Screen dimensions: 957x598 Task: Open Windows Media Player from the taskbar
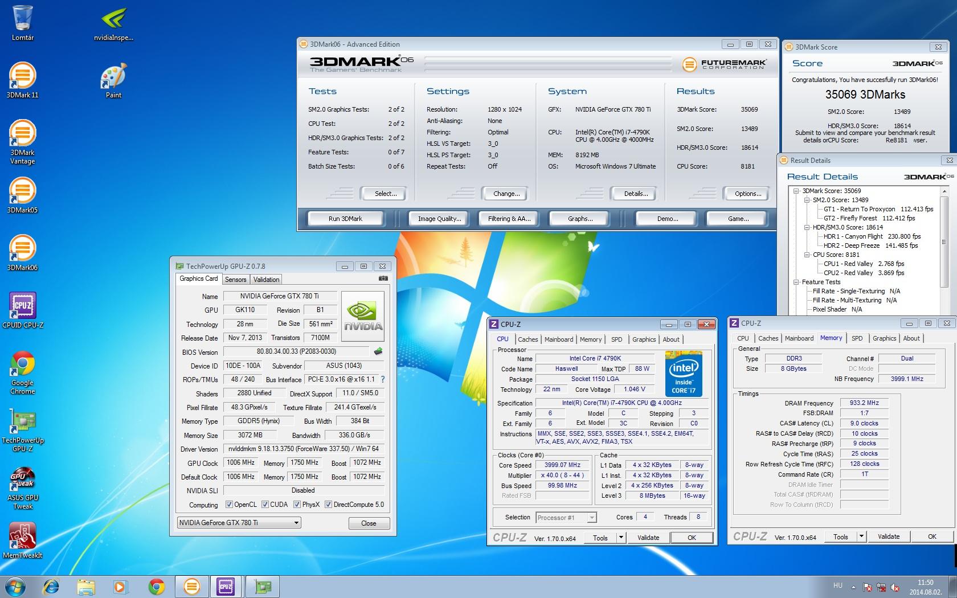[x=120, y=586]
